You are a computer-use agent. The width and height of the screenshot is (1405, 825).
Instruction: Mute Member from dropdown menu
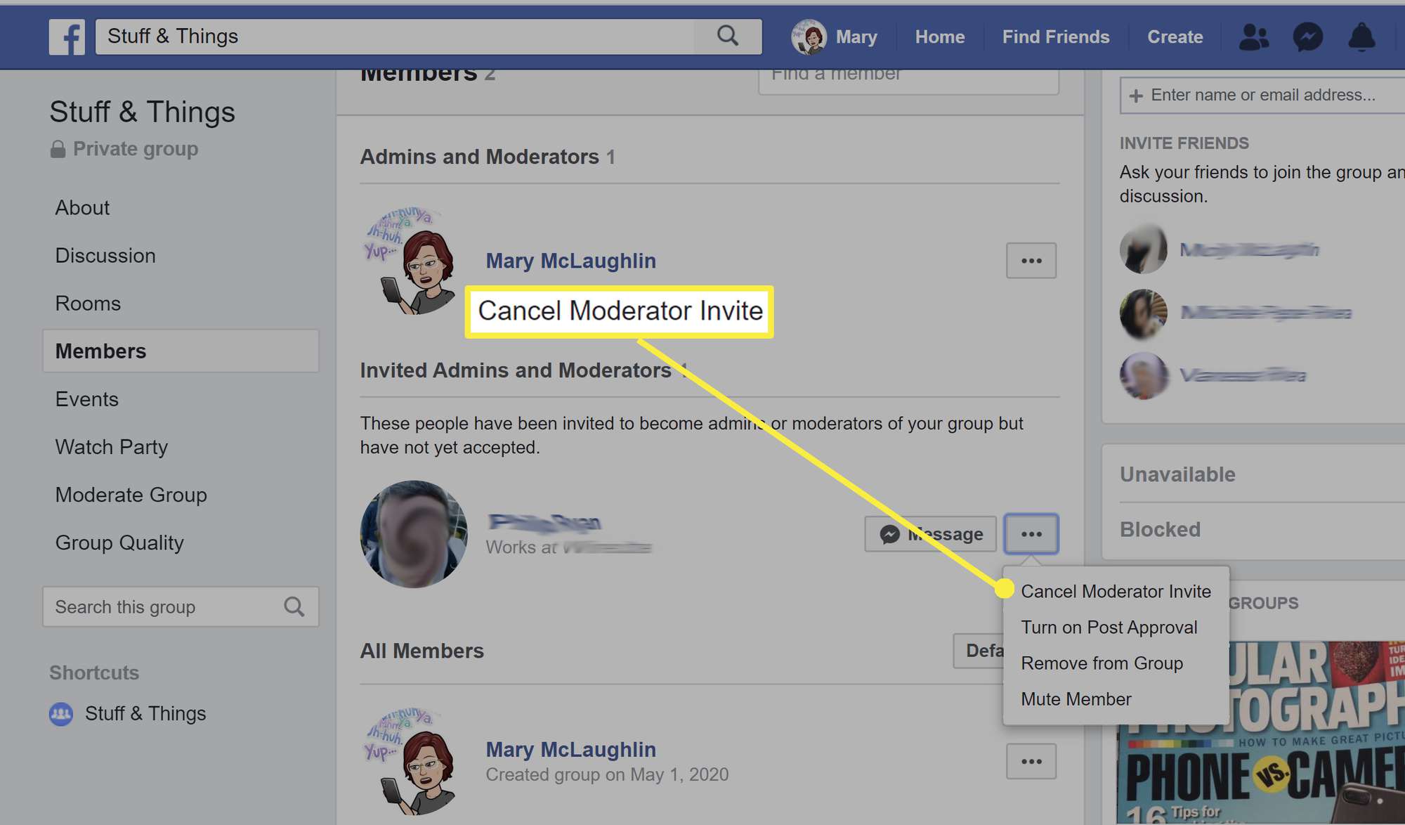(x=1076, y=699)
